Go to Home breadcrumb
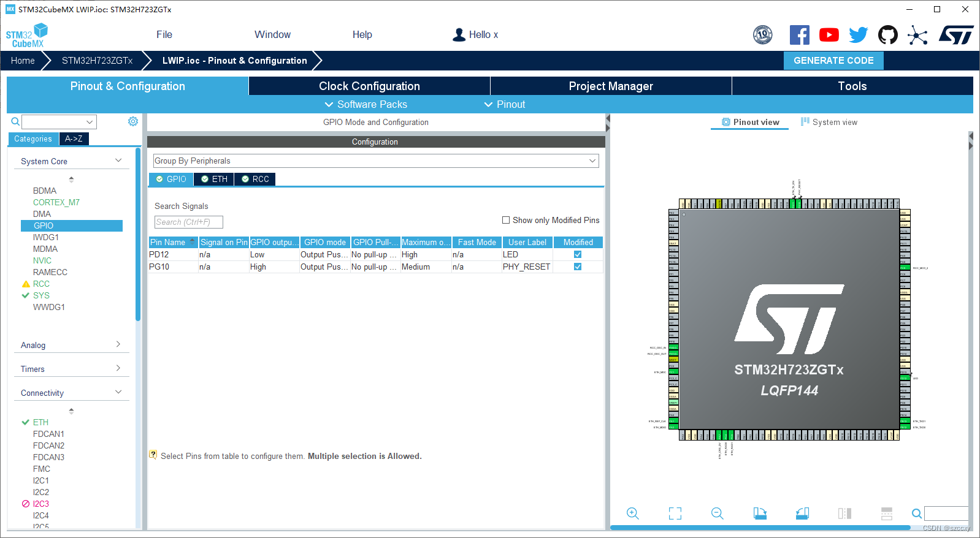 pos(23,61)
